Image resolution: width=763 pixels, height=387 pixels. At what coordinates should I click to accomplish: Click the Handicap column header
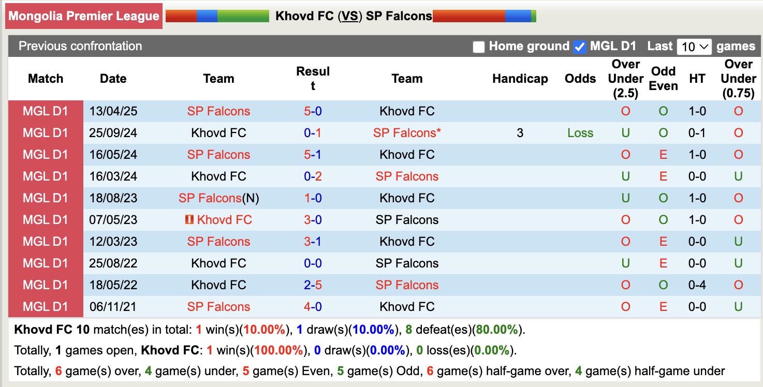(520, 79)
